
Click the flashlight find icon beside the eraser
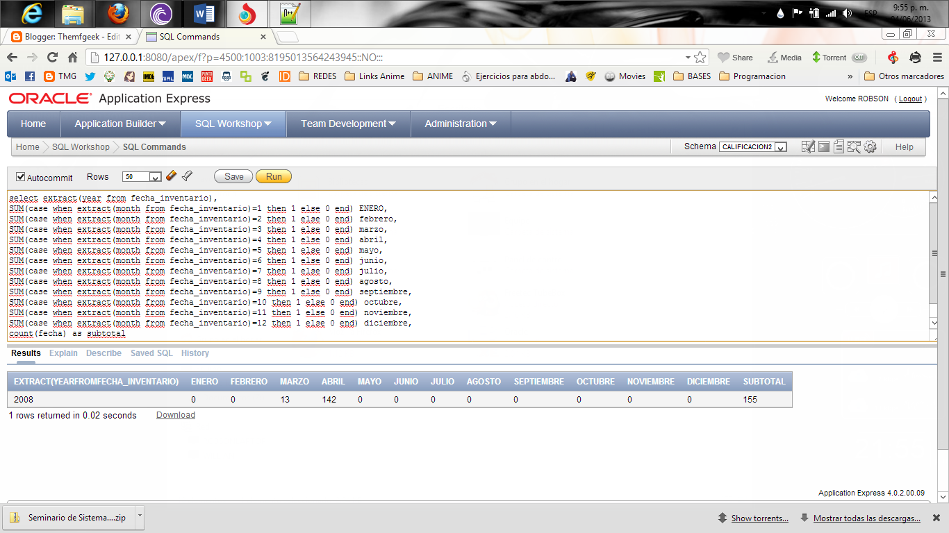point(186,176)
